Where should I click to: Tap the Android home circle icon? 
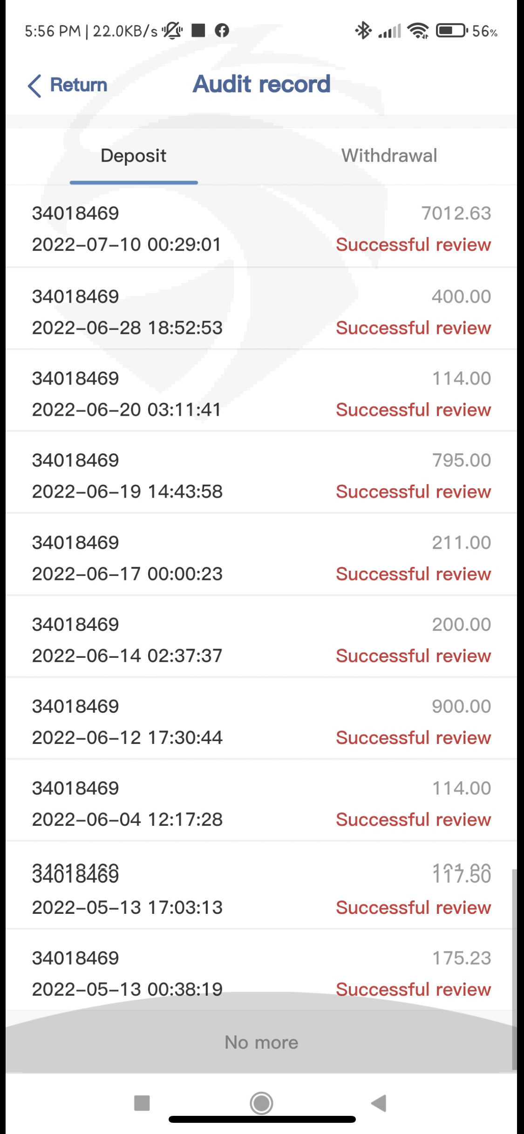pyautogui.click(x=261, y=1102)
